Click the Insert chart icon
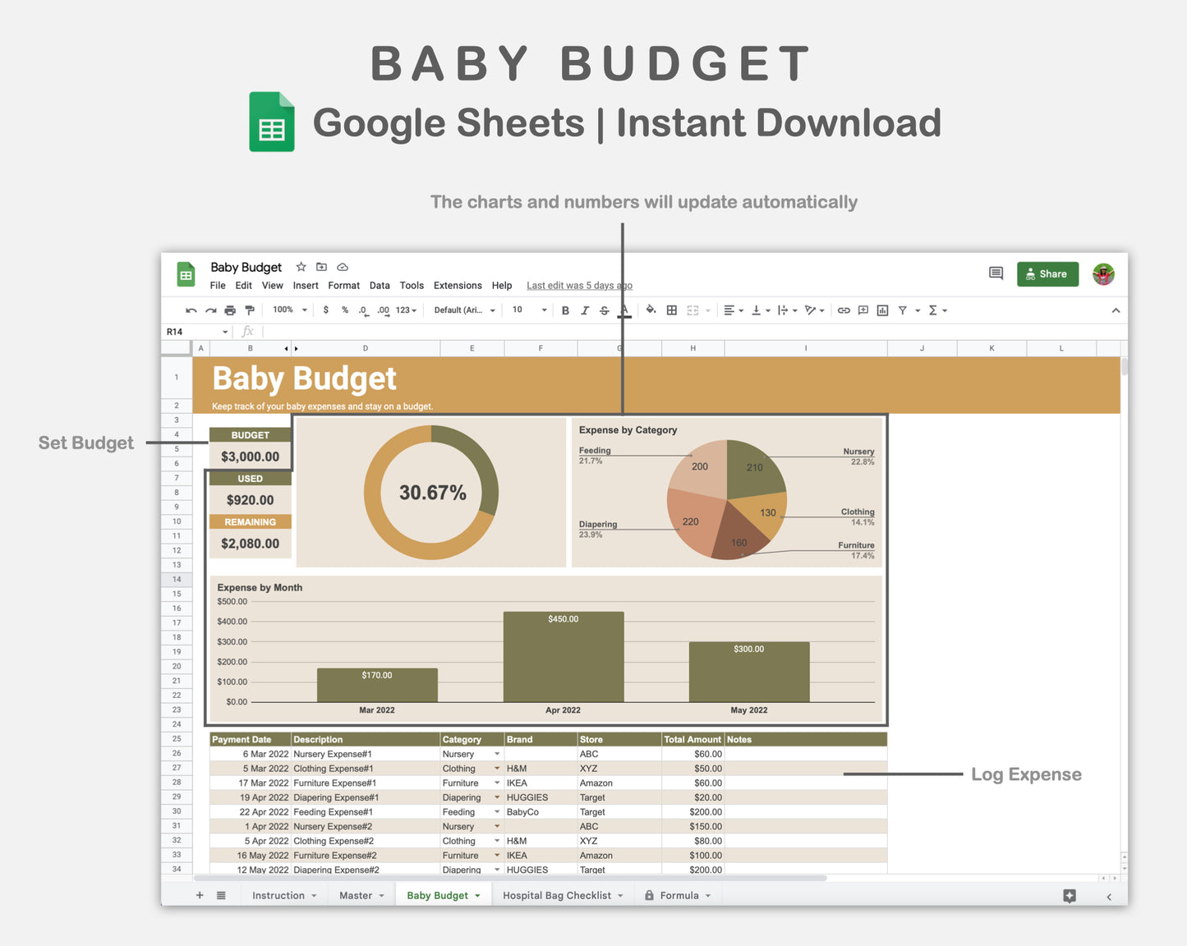 pyautogui.click(x=882, y=310)
